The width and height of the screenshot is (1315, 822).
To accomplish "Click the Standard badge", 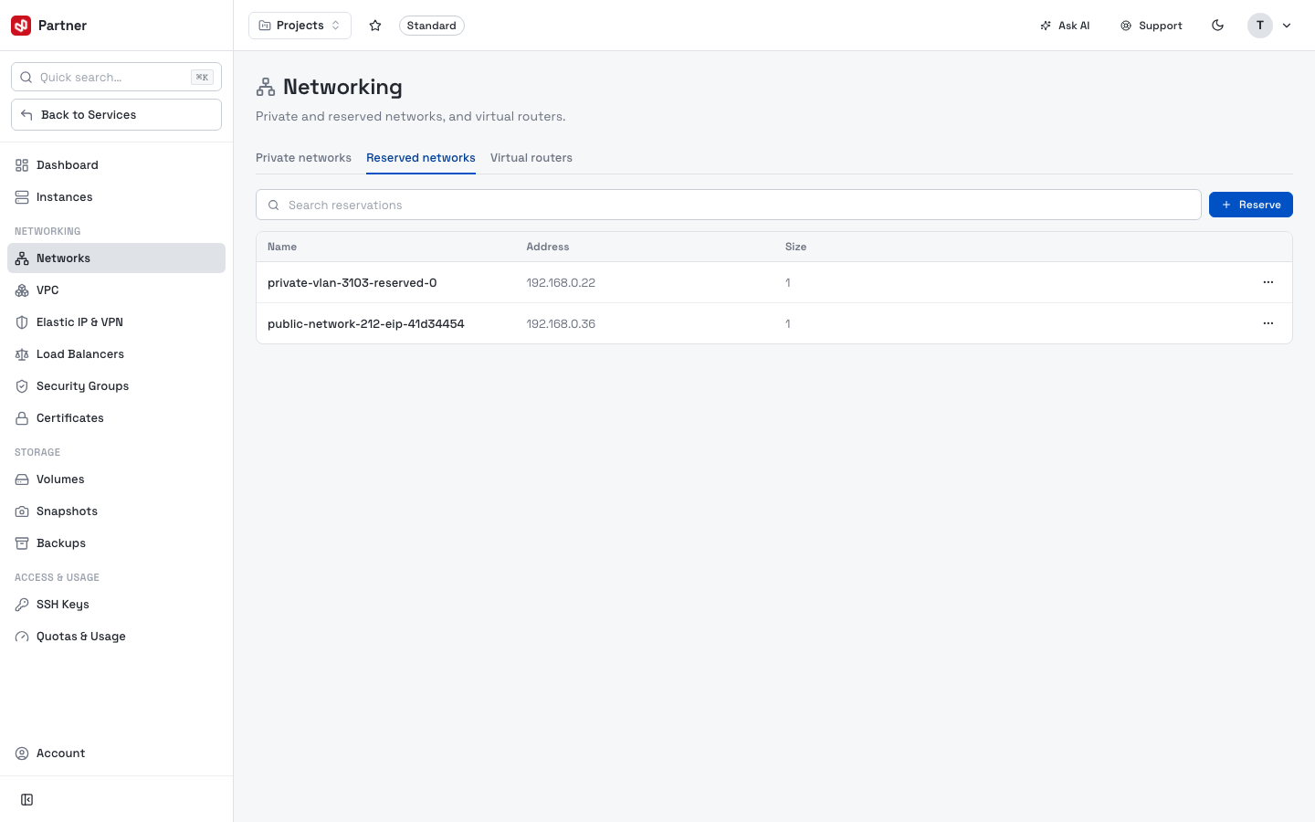I will [x=432, y=26].
